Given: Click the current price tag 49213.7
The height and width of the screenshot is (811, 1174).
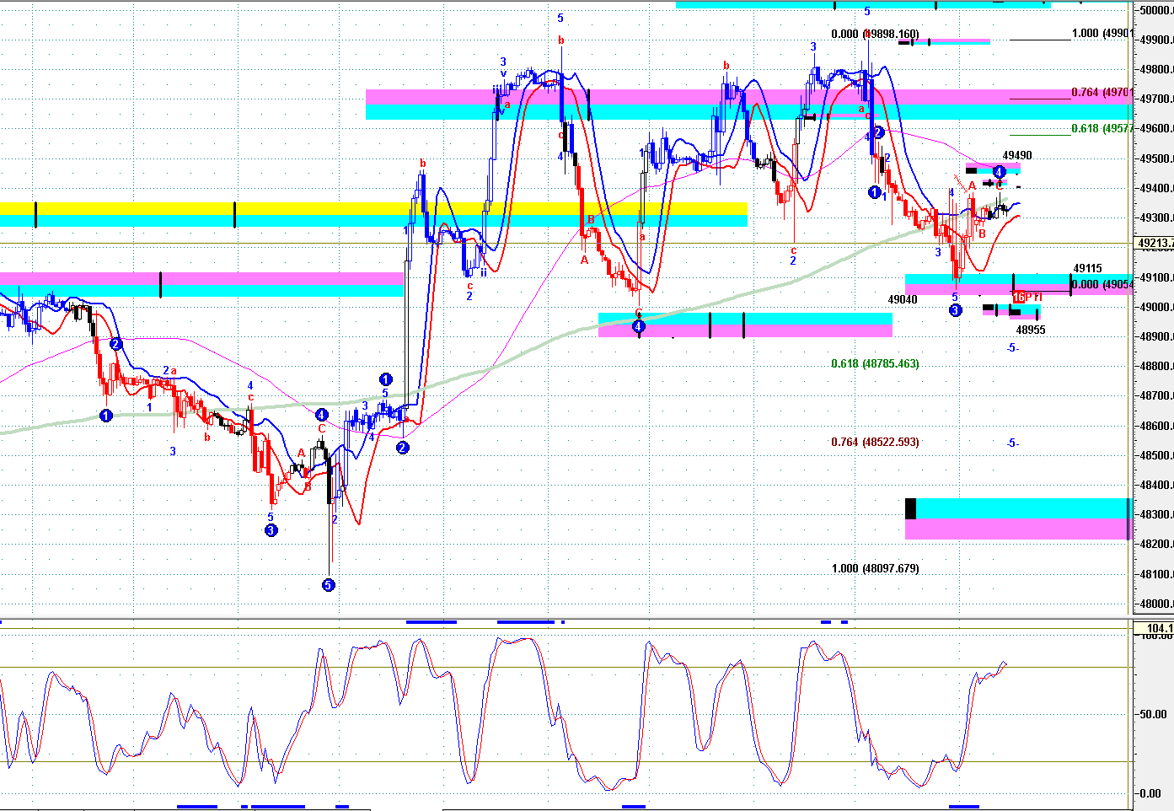Looking at the screenshot, I should pyautogui.click(x=1155, y=244).
